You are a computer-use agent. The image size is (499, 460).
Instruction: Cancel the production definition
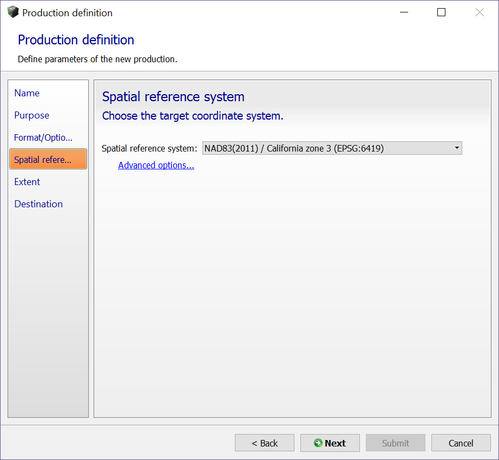461,443
